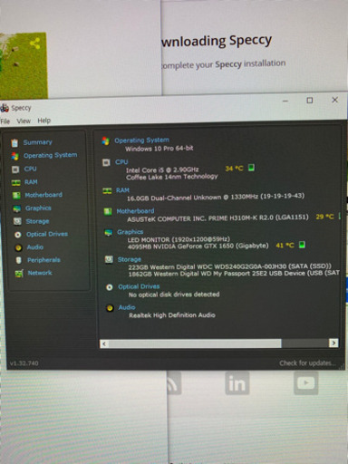
Task: Go to Optical Drives in the sidebar
Action: point(47,234)
